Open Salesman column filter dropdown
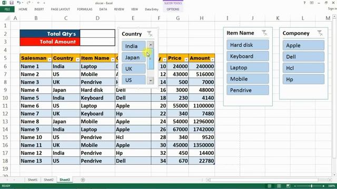 [49, 59]
